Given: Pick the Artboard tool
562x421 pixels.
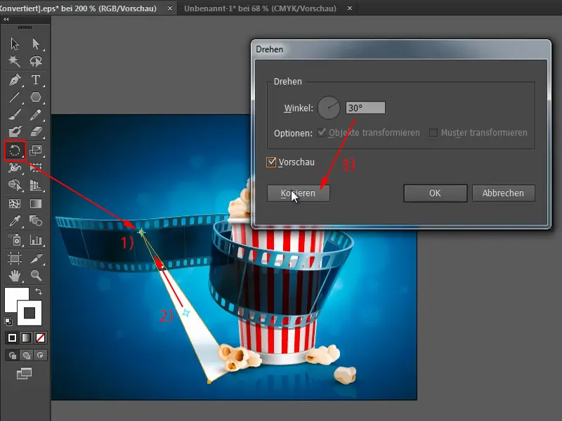Looking at the screenshot, I should click(x=15, y=258).
